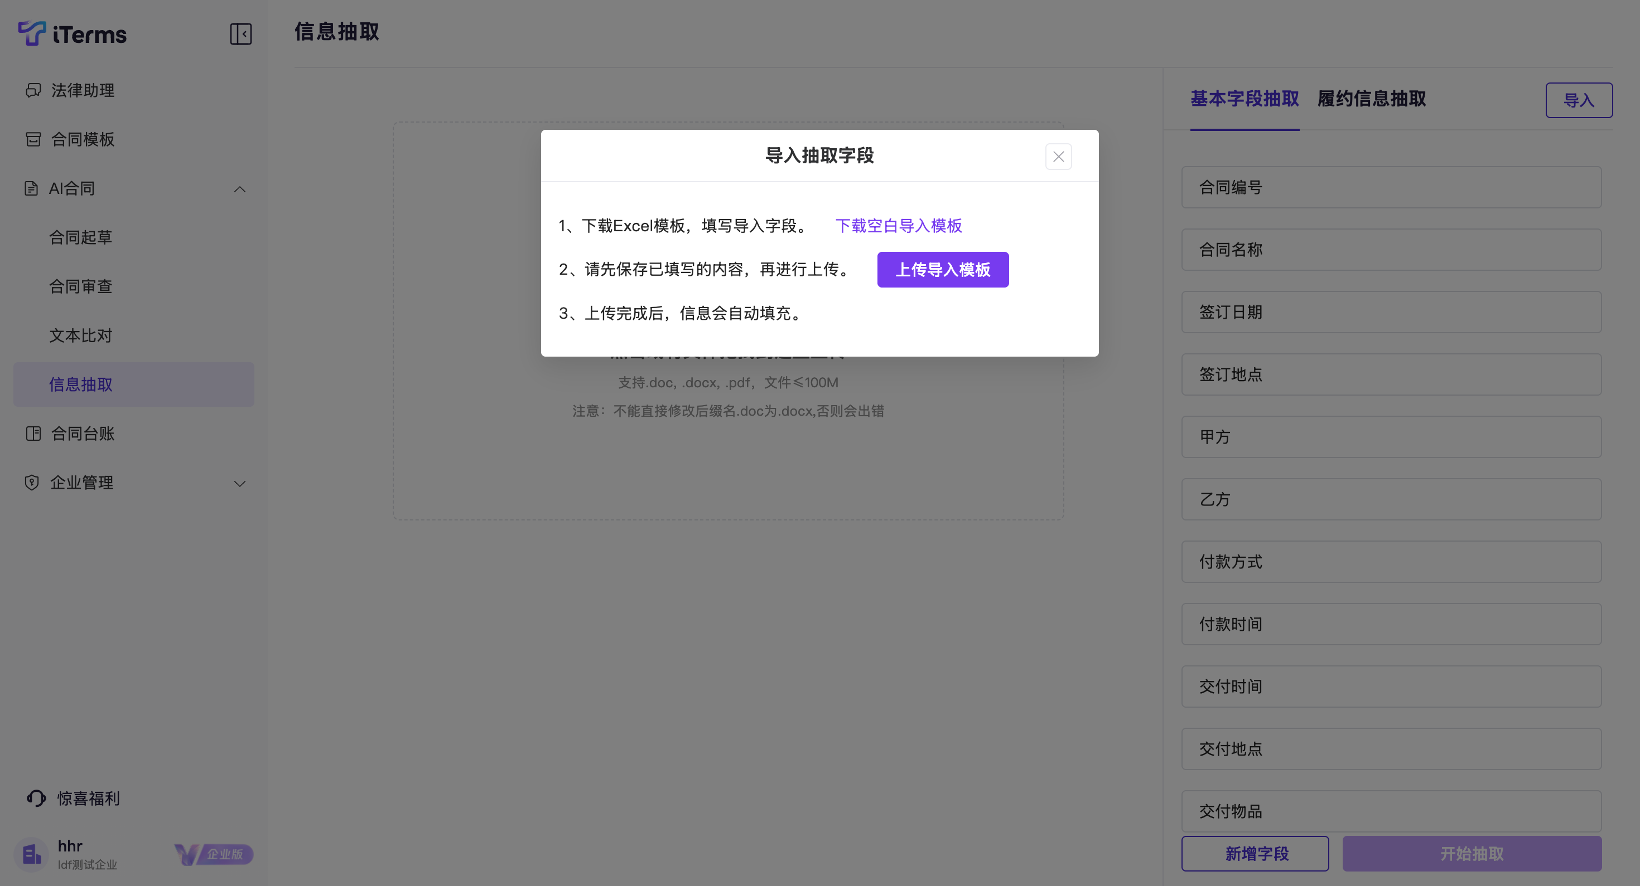Switch to the 履约信息抽取 tab
Screen dimensions: 1640x886
click(x=1371, y=99)
